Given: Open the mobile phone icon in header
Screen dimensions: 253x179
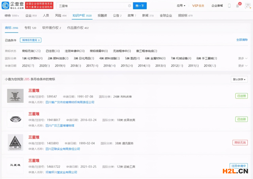Looking at the screenshot, I should click(229, 6).
